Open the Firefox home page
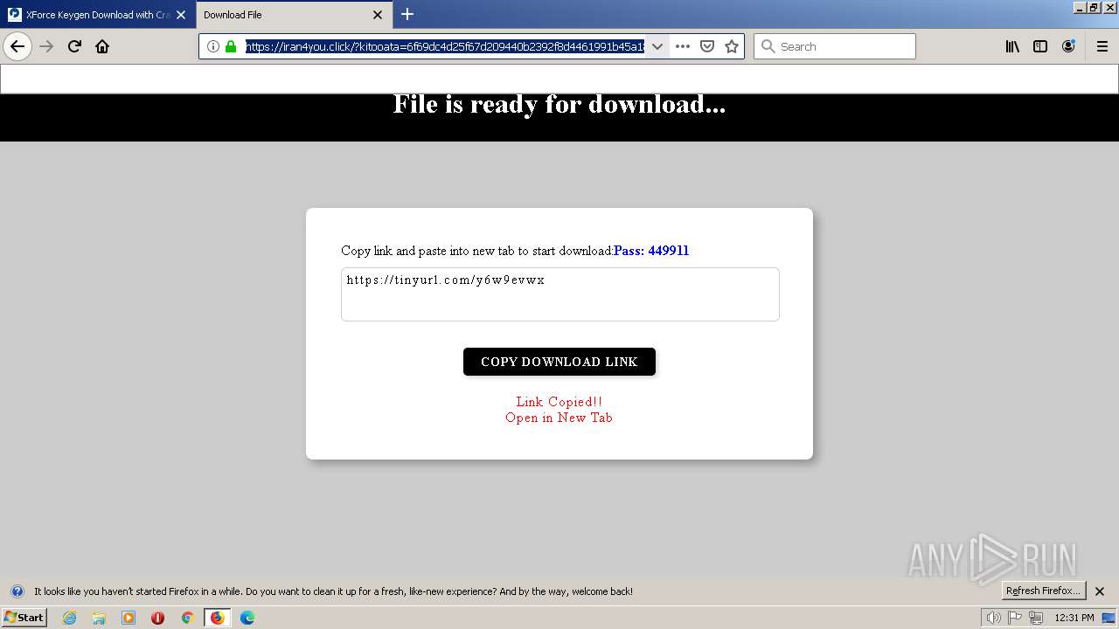 102,46
